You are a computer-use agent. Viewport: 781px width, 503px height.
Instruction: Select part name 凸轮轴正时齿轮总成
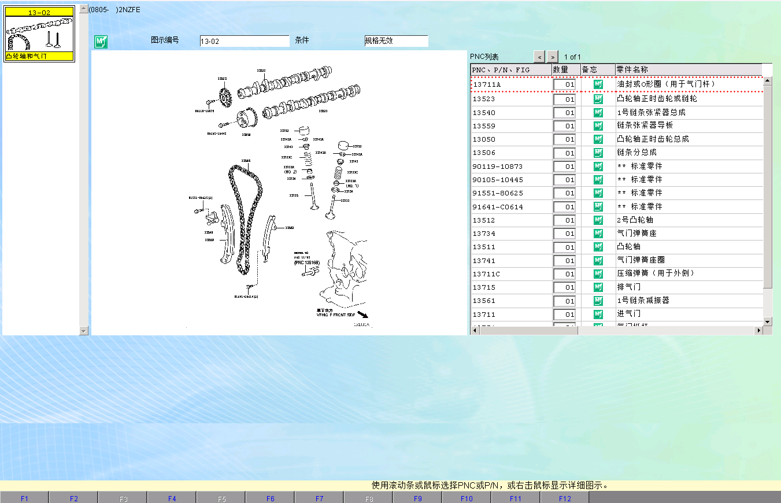click(653, 139)
